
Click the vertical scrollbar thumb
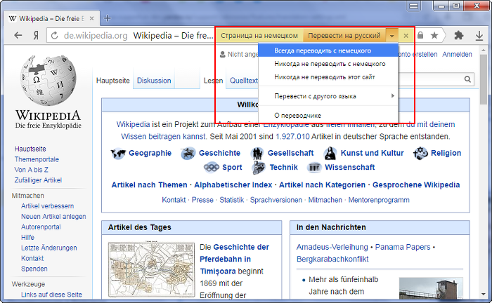click(484, 81)
